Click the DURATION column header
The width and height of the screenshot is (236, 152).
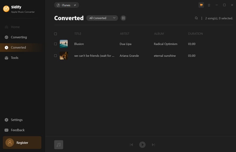[195, 34]
